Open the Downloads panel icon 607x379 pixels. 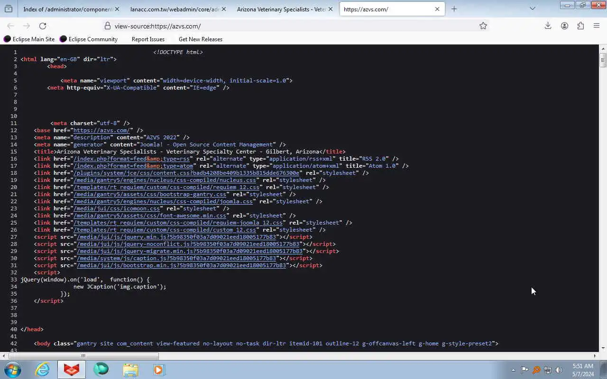point(548,26)
